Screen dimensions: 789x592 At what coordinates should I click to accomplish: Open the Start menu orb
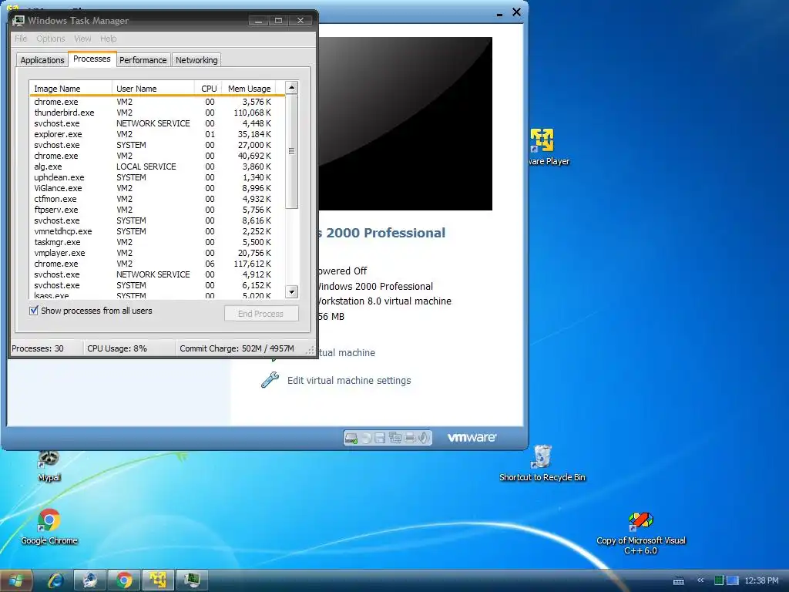[15, 581]
